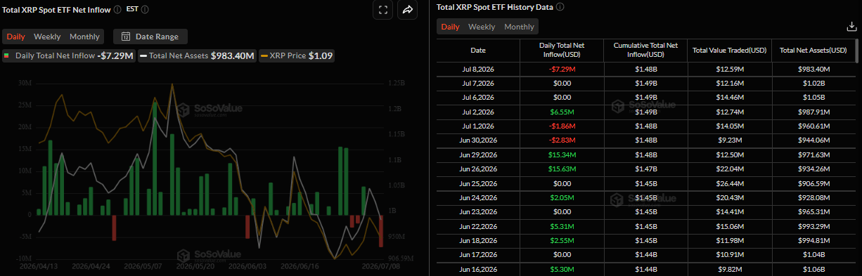Click the $6.55M inflow value

click(x=562, y=112)
